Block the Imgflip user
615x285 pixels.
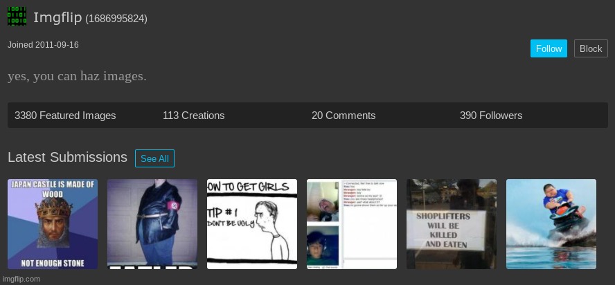pyautogui.click(x=591, y=48)
